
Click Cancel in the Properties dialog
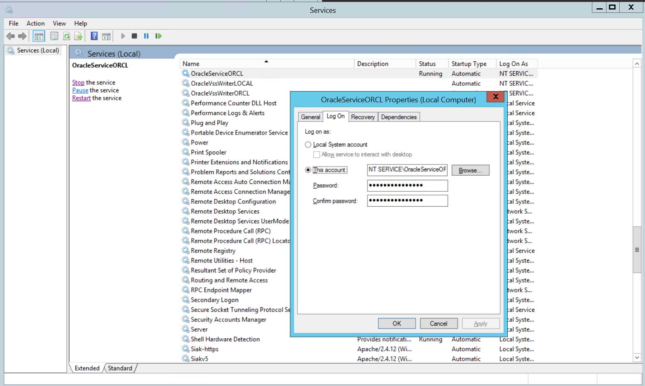(439, 323)
